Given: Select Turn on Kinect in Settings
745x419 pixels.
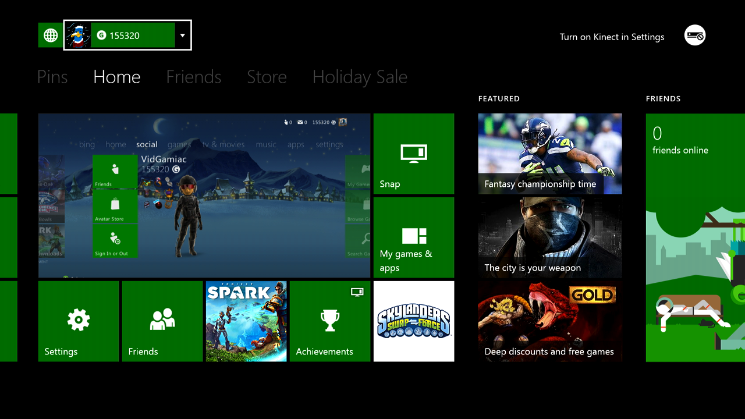Looking at the screenshot, I should 612,37.
